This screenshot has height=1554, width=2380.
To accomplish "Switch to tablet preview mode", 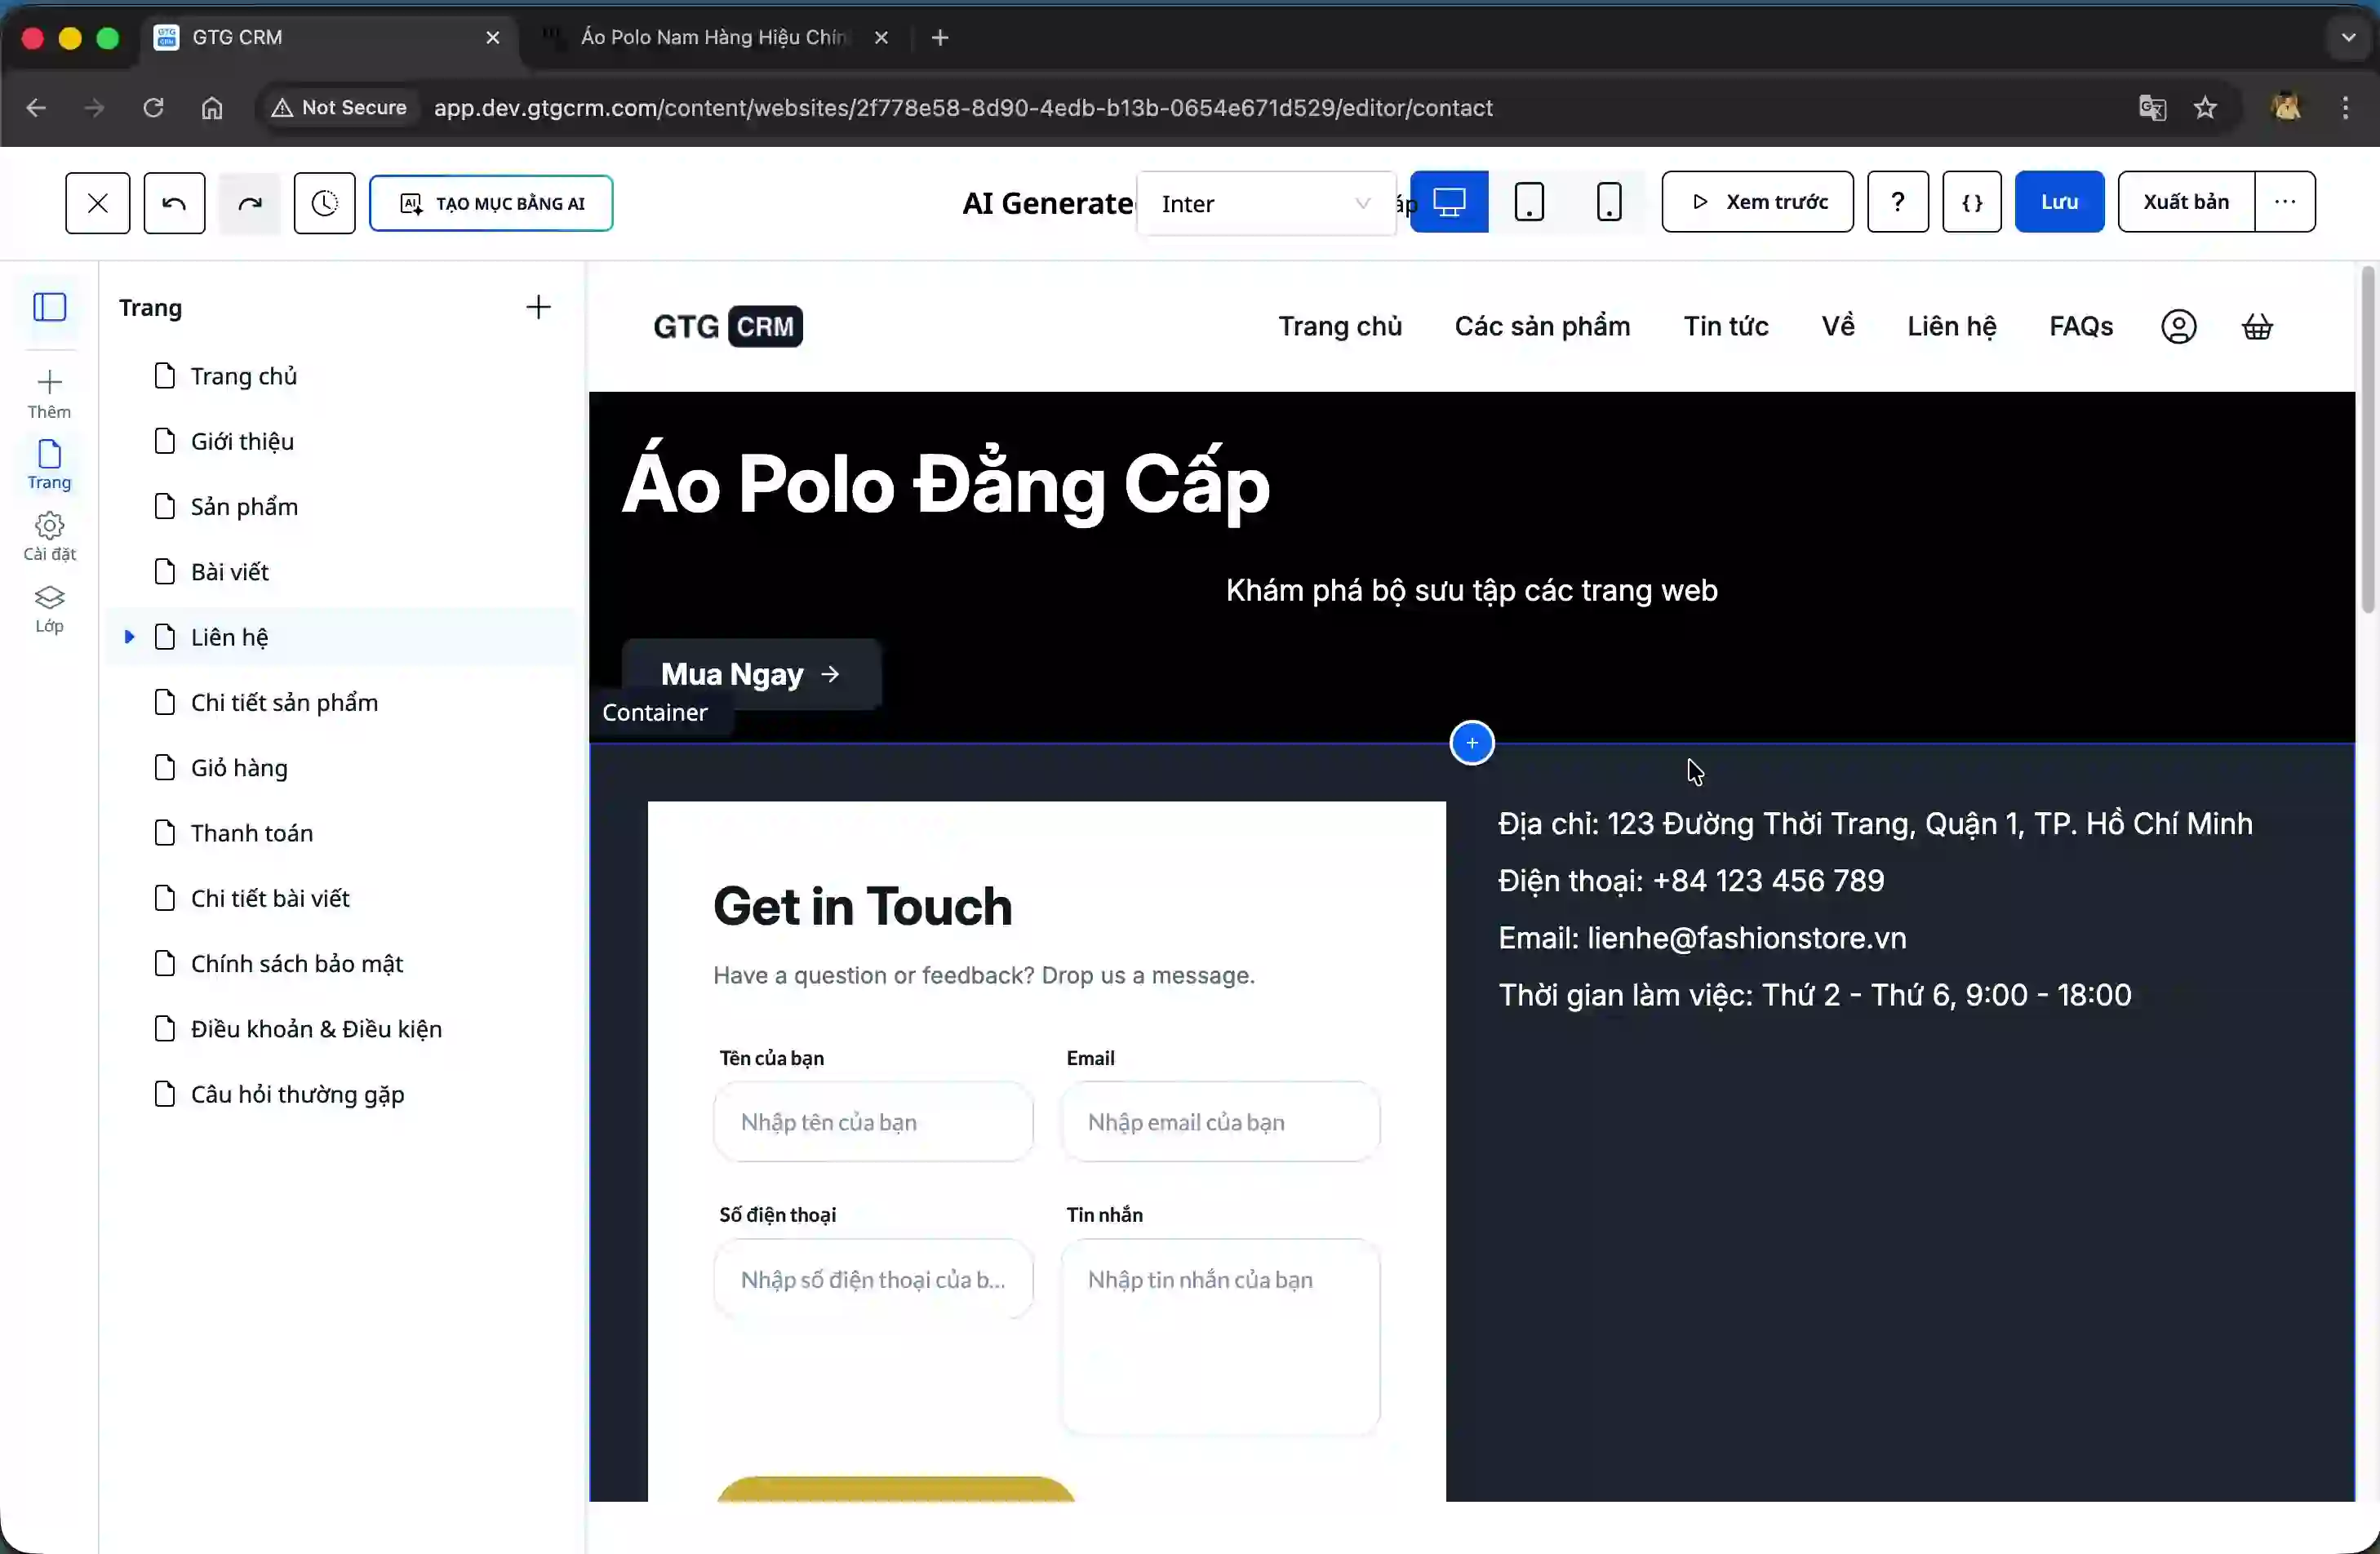I will point(1530,201).
